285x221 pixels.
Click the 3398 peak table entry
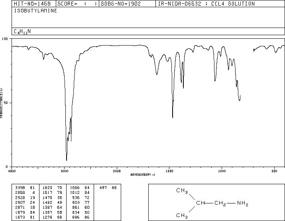click(25, 188)
